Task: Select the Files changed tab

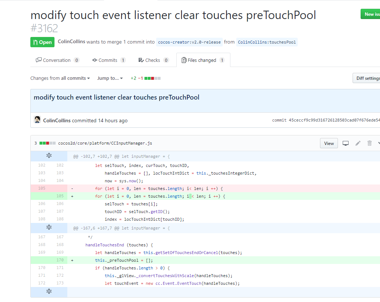Action: tap(203, 60)
